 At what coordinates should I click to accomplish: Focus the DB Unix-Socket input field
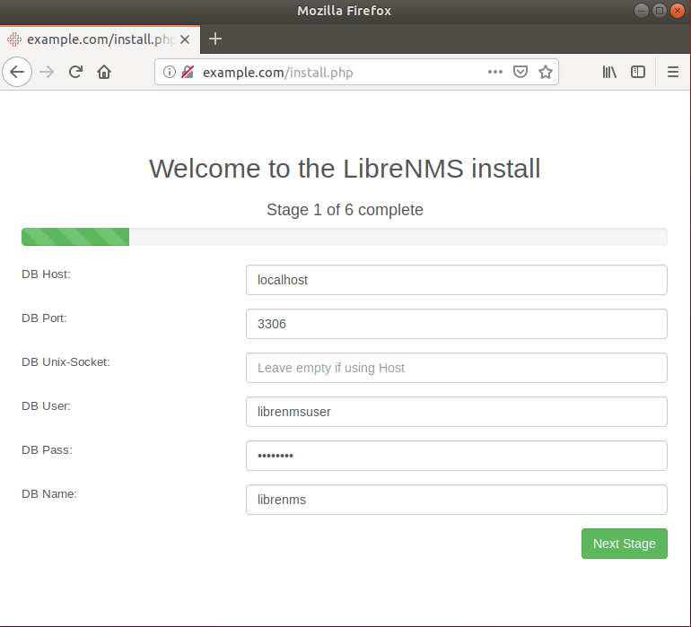point(457,368)
